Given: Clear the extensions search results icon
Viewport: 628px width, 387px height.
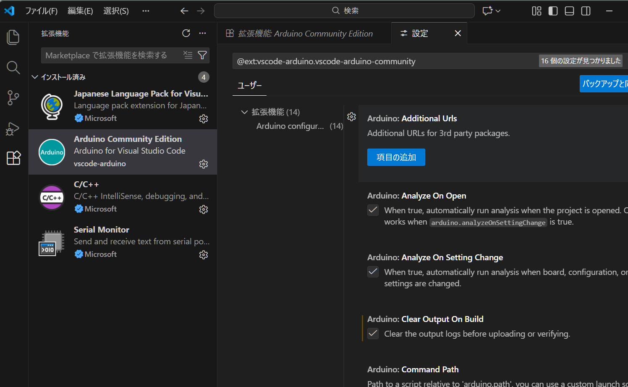Looking at the screenshot, I should (x=188, y=55).
